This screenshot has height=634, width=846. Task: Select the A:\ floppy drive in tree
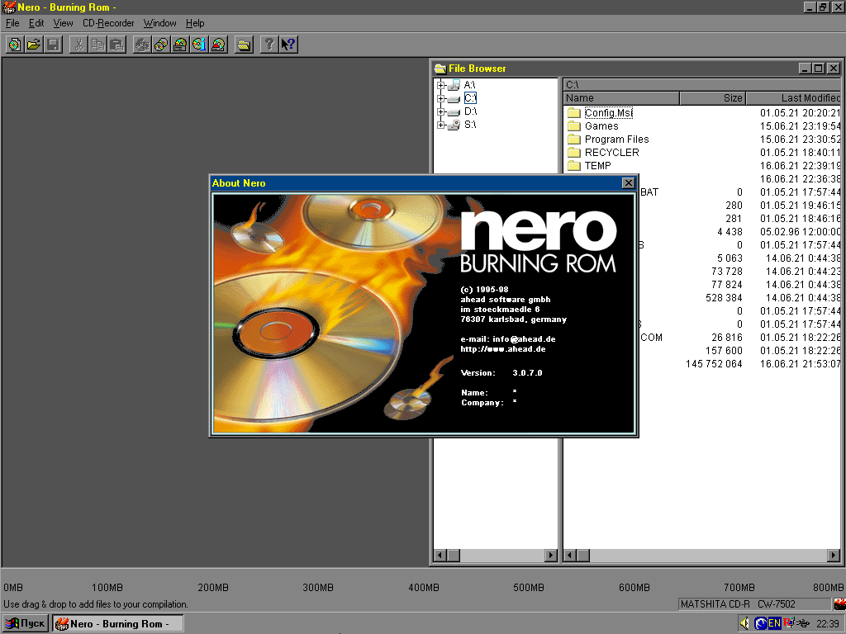(x=469, y=85)
